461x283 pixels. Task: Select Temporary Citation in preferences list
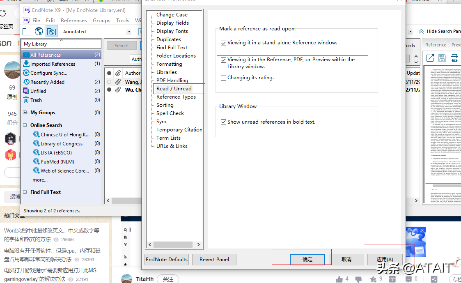click(179, 130)
